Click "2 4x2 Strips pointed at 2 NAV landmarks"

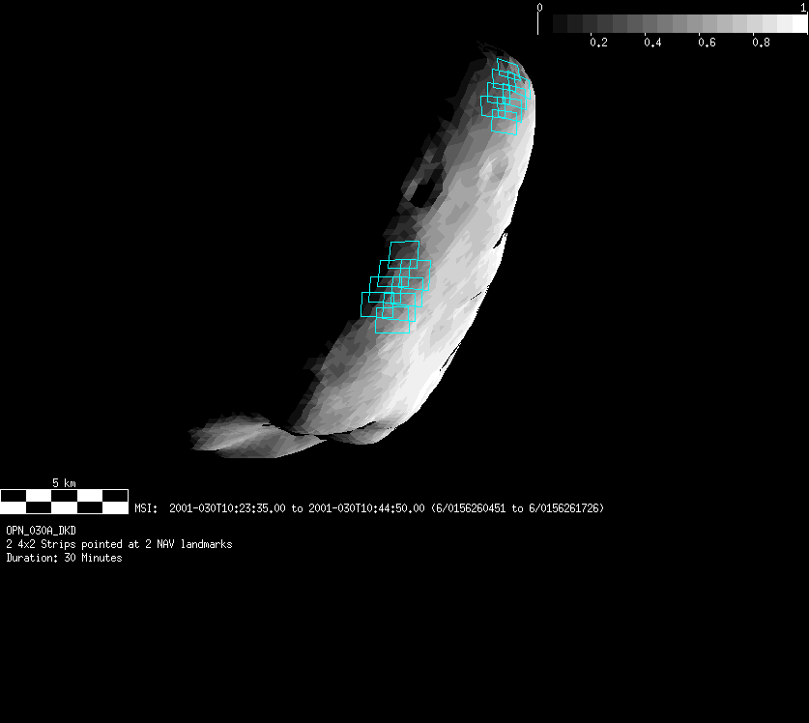coord(119,544)
